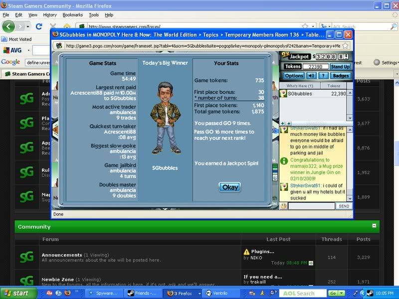399x299 pixels.
Task: Open the File menu
Action: tap(6, 15)
